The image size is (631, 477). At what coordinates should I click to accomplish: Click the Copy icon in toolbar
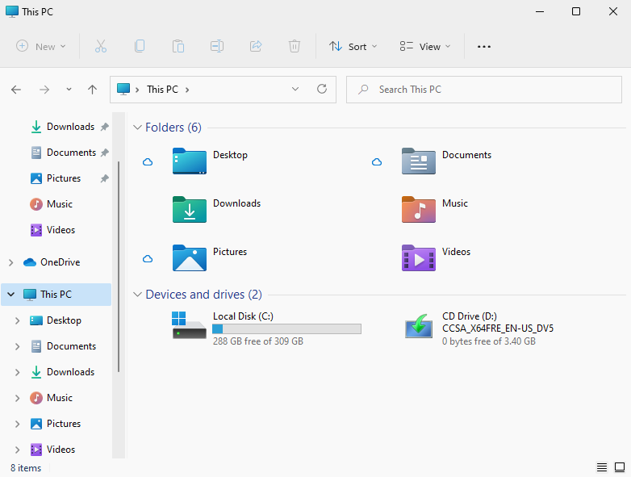[140, 46]
